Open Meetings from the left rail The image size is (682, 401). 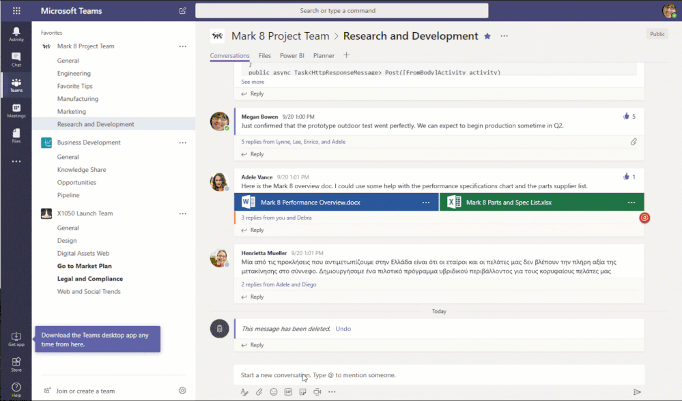click(16, 110)
